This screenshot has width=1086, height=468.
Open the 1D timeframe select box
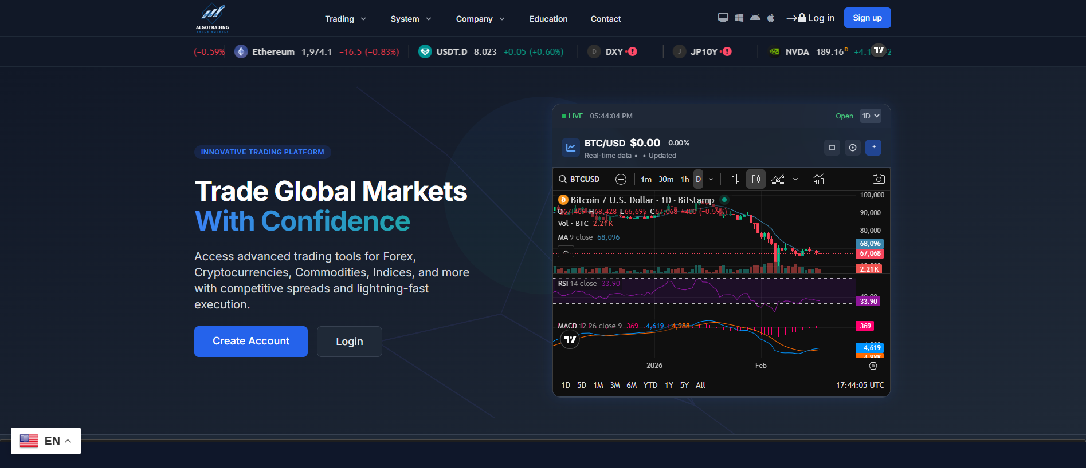click(871, 116)
